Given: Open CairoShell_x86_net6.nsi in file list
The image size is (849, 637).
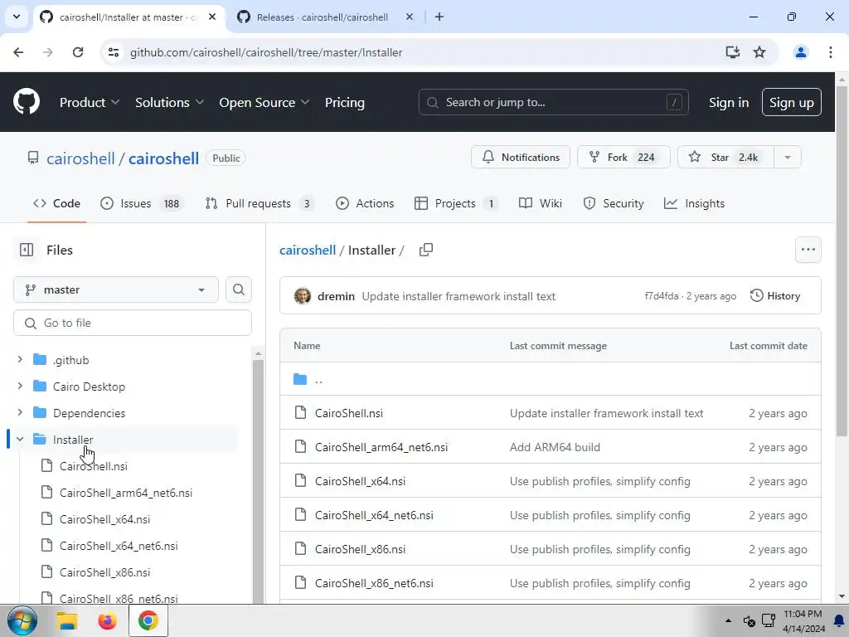Looking at the screenshot, I should (x=374, y=583).
